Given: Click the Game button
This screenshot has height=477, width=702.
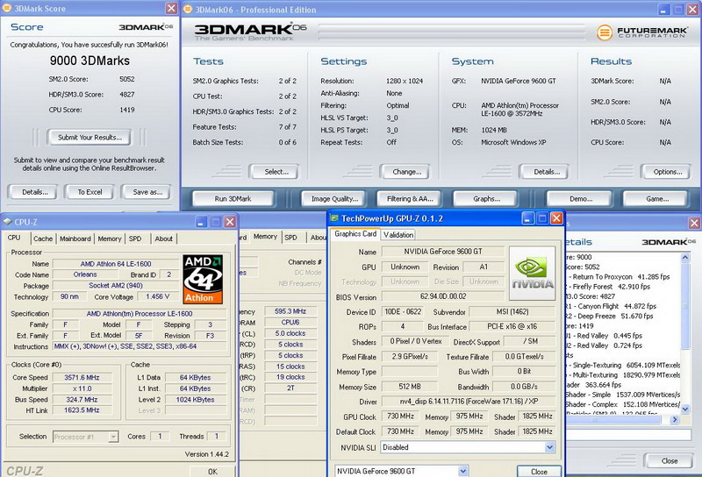Looking at the screenshot, I should (656, 199).
